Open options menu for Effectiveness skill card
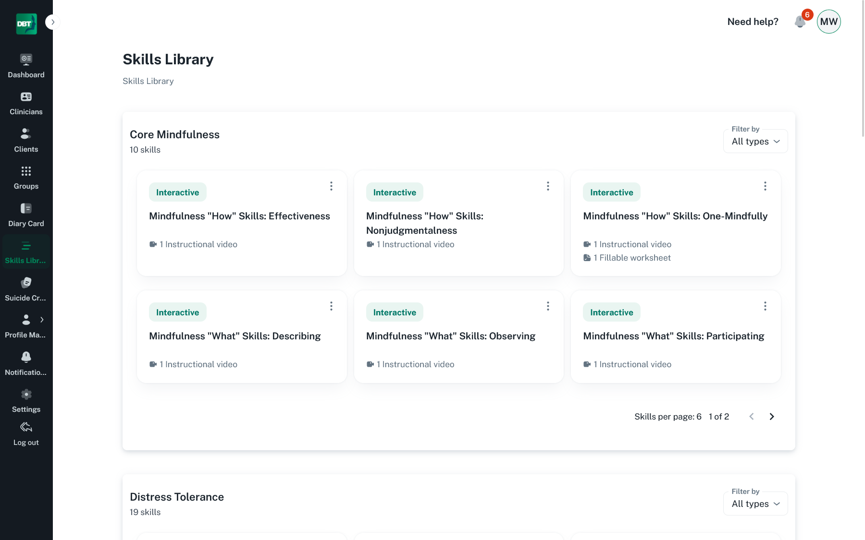Image resolution: width=865 pixels, height=540 pixels. coord(331,186)
